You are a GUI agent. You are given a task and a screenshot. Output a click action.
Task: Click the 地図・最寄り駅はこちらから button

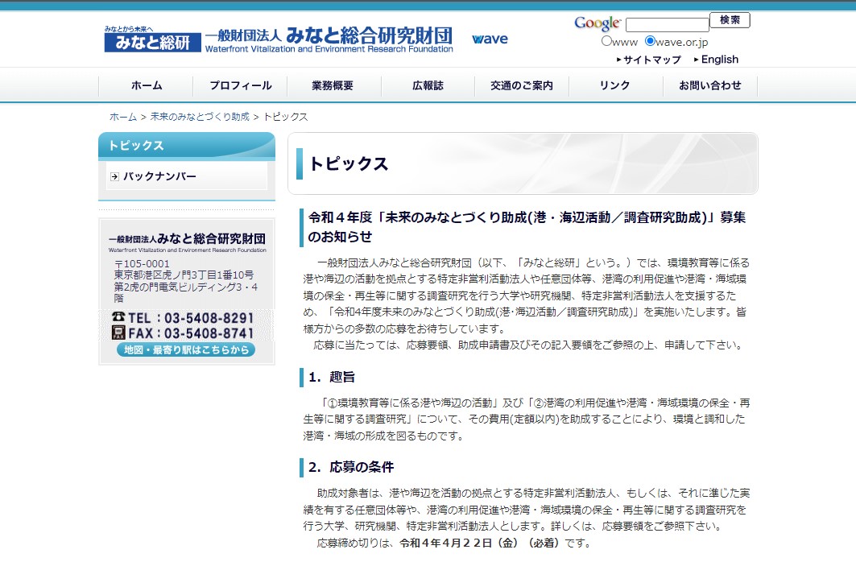tap(186, 350)
